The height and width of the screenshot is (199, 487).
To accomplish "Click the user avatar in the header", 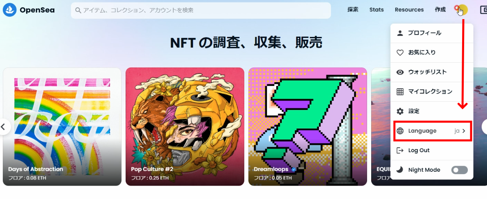I will pos(462,10).
